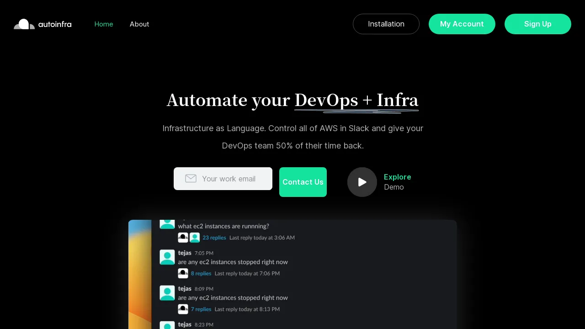Viewport: 585px width, 329px height.
Task: Click the Slack conversation screenshot
Action: click(292, 274)
